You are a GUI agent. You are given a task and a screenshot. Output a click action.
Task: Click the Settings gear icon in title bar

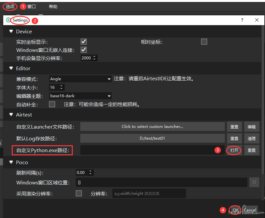[x=8, y=20]
